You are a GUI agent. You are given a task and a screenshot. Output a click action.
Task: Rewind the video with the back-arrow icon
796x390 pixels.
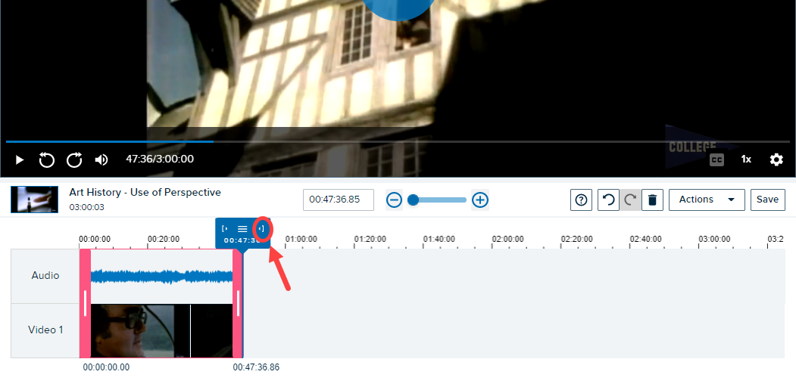pyautogui.click(x=47, y=160)
